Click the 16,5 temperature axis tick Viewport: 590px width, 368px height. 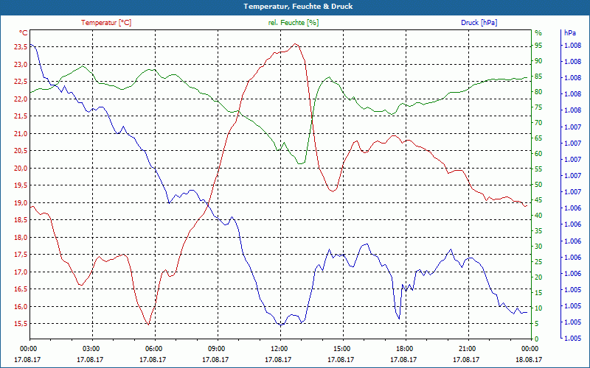21,289
